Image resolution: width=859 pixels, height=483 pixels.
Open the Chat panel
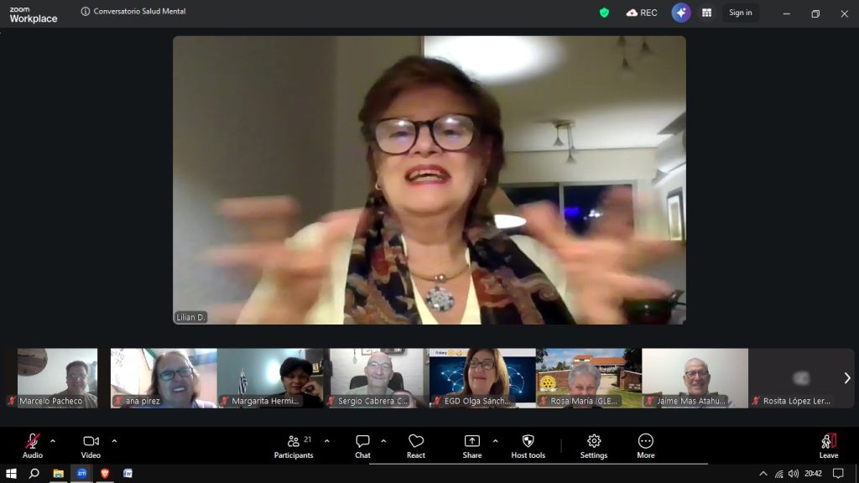pyautogui.click(x=362, y=445)
